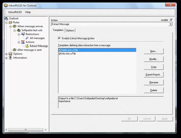Click the All messages magnifier icon
This screenshot has width=181, height=138.
coord(27,38)
